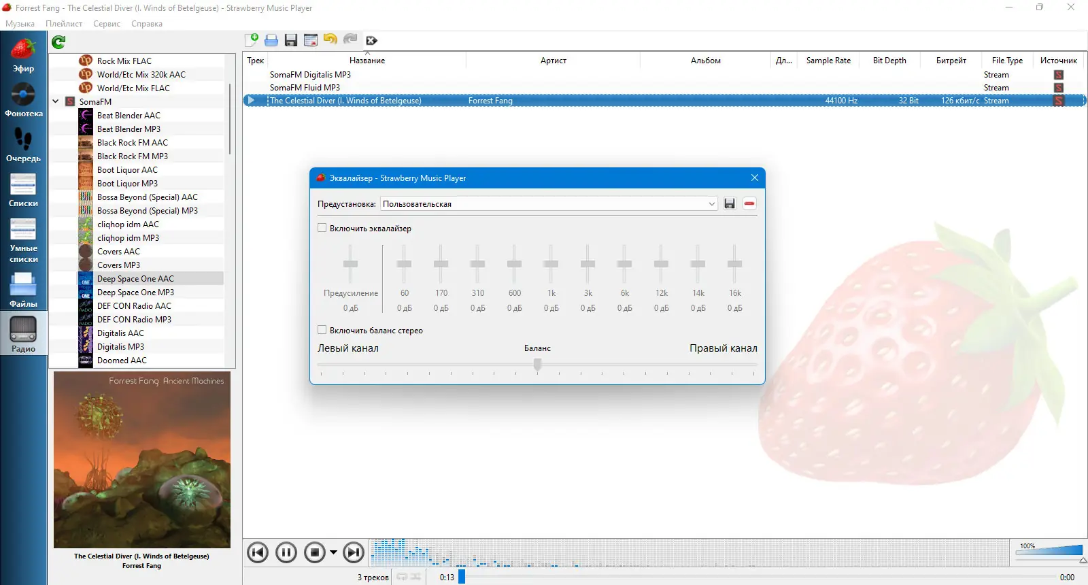Viewport: 1088px width, 585px height.
Task: Delete the equalizer preset with red minus
Action: pos(749,203)
